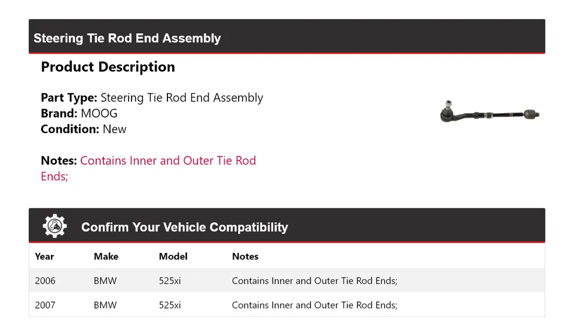Click 525xi in the 2006 row
This screenshot has width=574, height=336.
tap(170, 280)
